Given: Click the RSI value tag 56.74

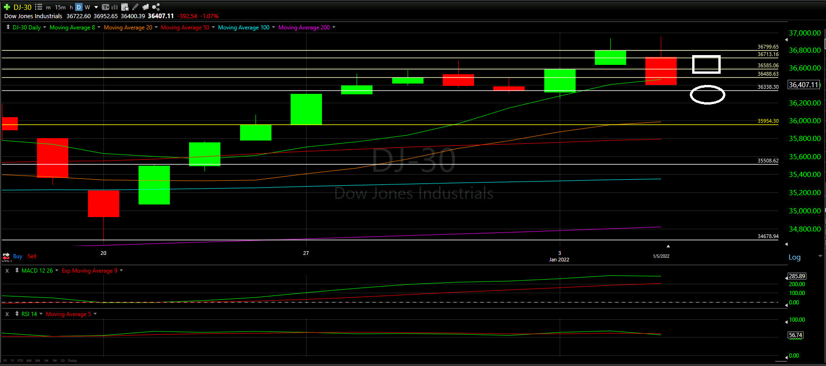Looking at the screenshot, I should click(x=796, y=335).
